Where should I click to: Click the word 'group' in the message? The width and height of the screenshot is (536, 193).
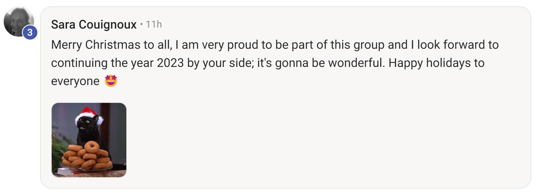pyautogui.click(x=369, y=45)
